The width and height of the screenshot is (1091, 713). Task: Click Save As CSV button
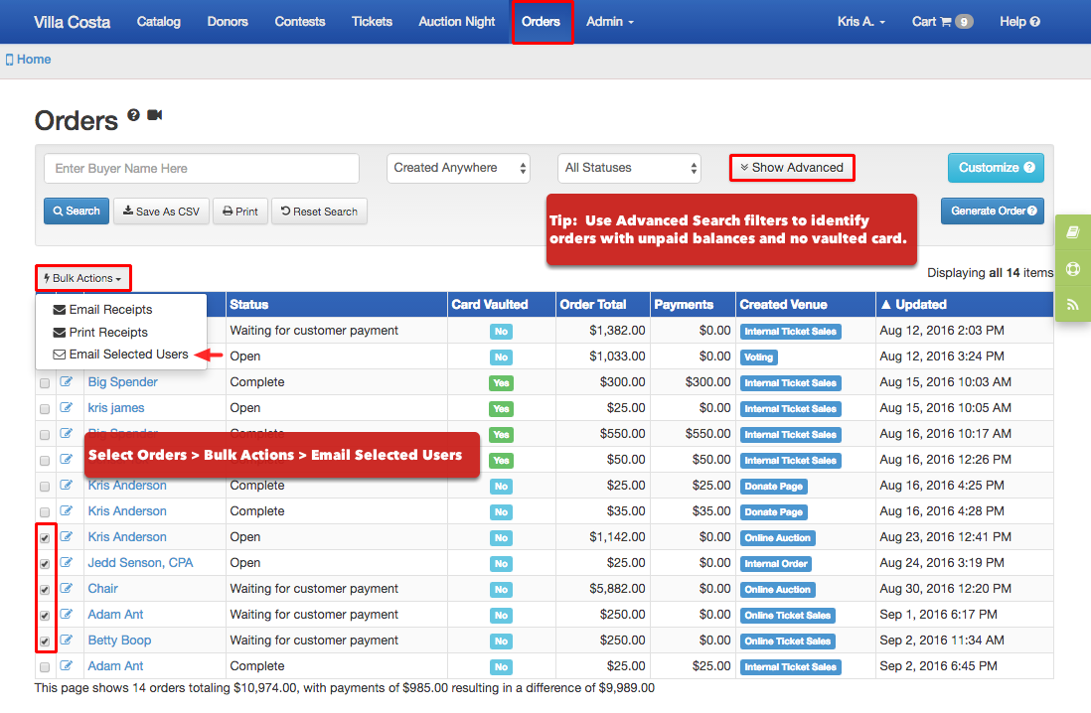(x=161, y=212)
